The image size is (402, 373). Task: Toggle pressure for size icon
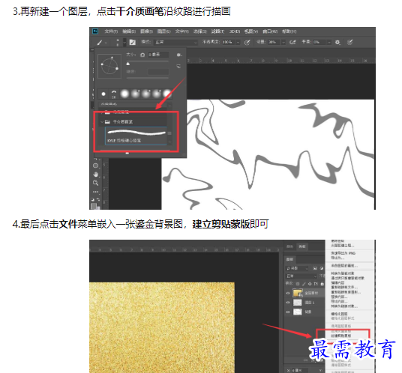(350, 42)
